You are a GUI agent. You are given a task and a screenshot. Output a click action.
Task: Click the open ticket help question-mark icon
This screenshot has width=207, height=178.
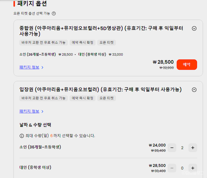pos(54,13)
